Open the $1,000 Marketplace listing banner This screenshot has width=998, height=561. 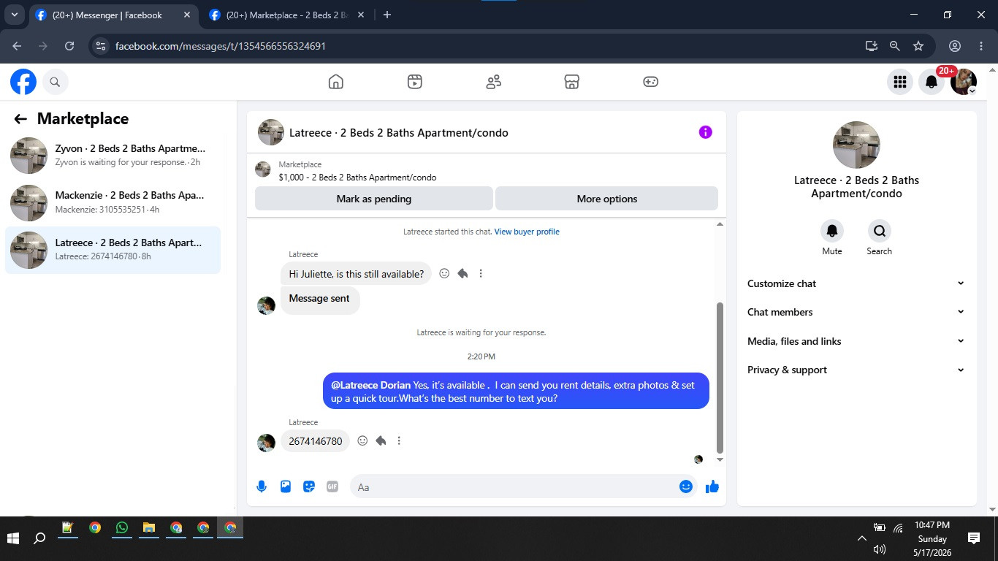click(x=487, y=171)
